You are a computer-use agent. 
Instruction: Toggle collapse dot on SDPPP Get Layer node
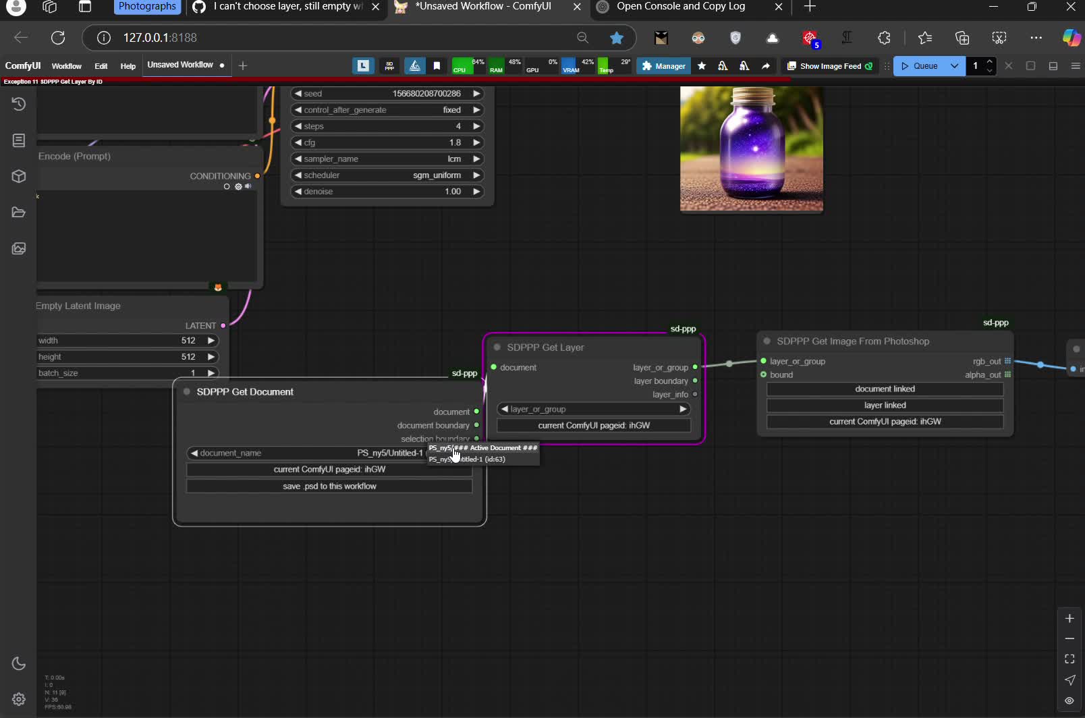click(x=497, y=348)
